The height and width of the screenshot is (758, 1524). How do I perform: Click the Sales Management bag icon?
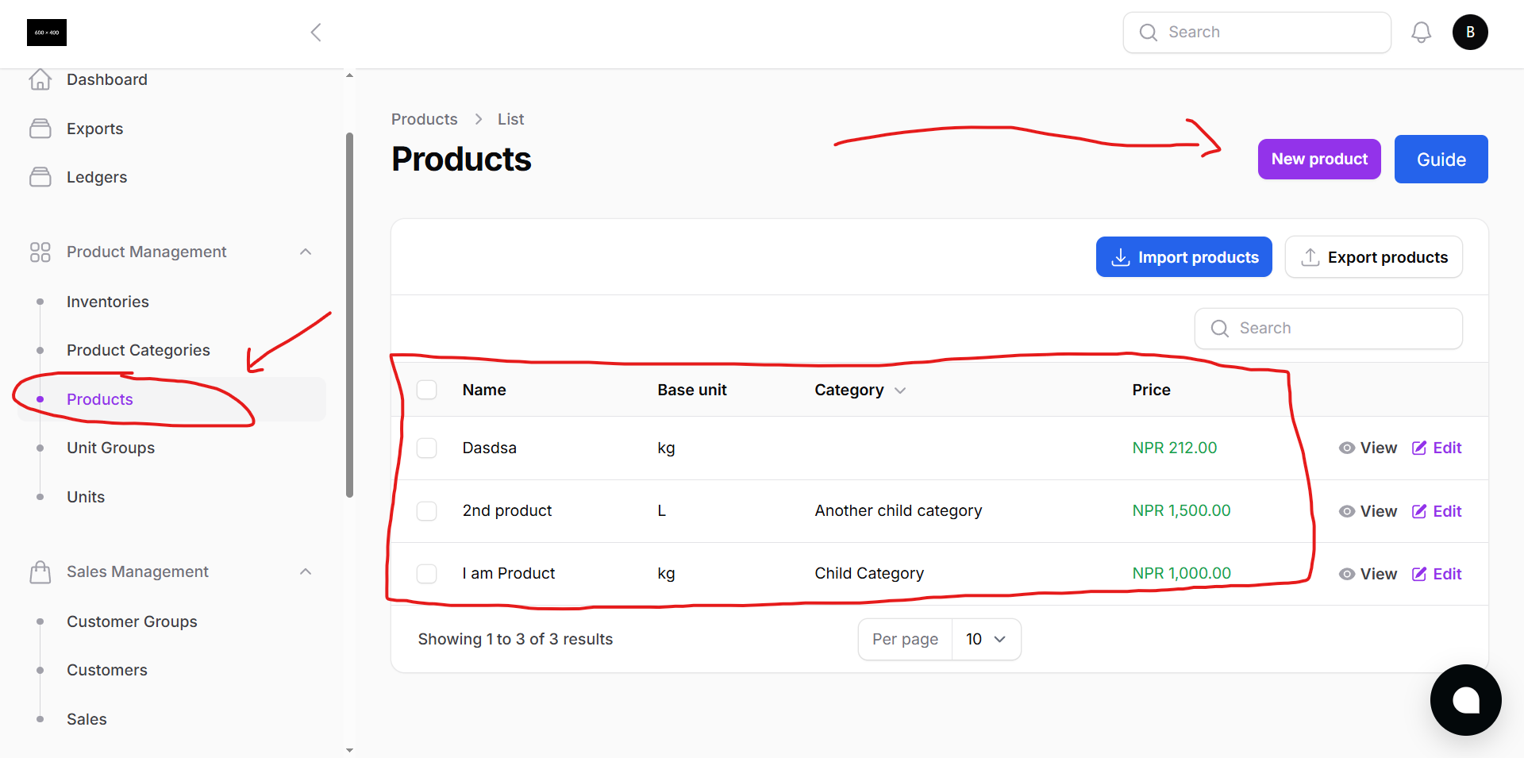40,571
